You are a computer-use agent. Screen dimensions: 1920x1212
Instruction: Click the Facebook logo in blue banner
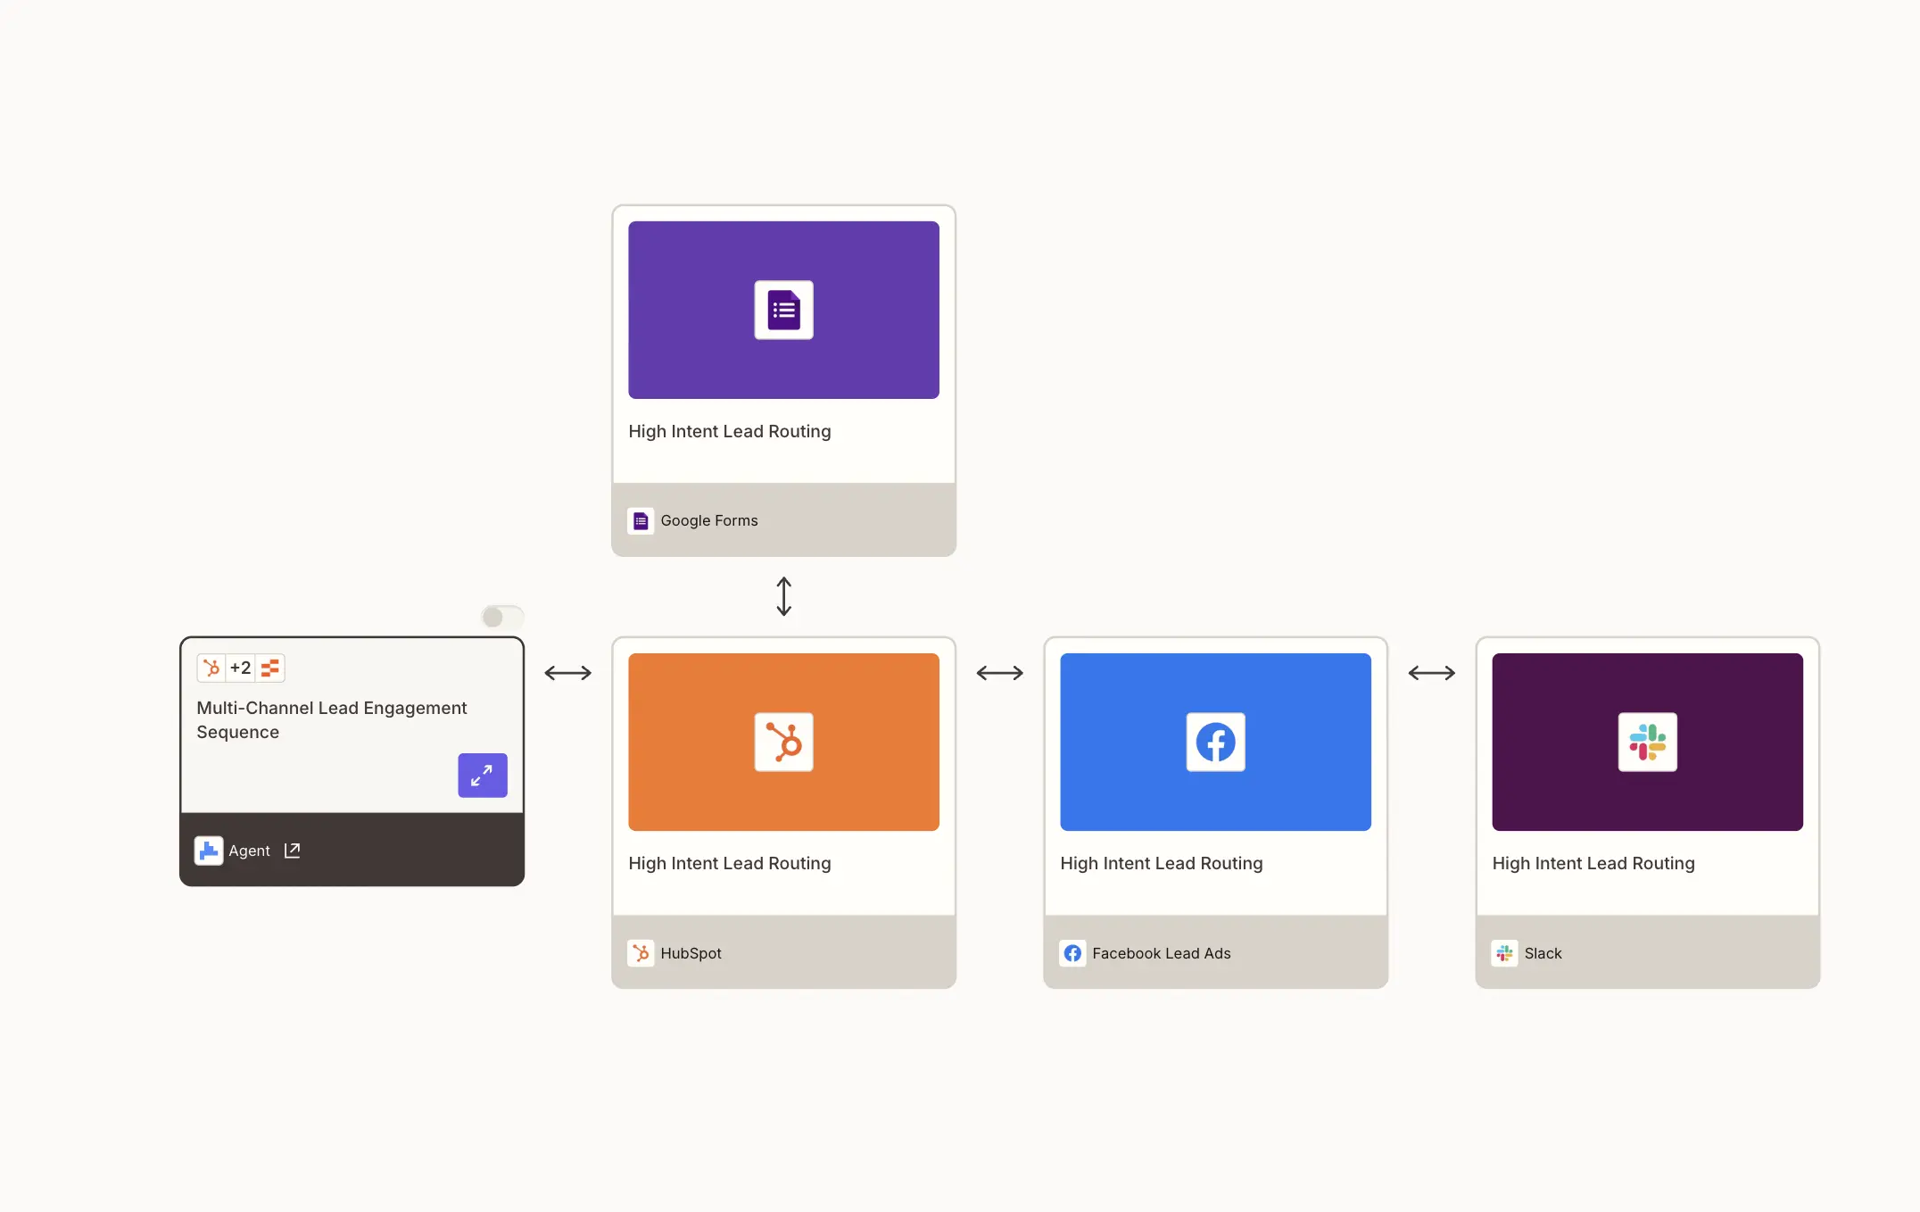[x=1215, y=742]
